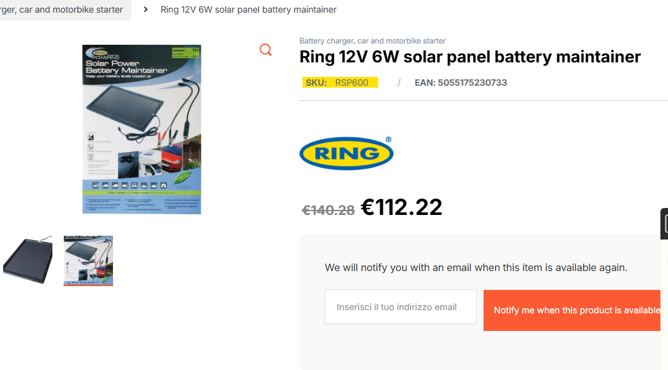Open the floating widget on right edge
The width and height of the screenshot is (668, 370).
664,224
